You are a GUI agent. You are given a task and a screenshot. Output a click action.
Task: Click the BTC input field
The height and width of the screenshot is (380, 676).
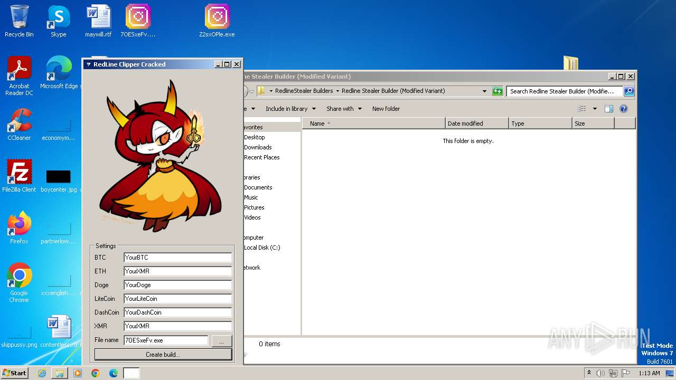click(178, 258)
